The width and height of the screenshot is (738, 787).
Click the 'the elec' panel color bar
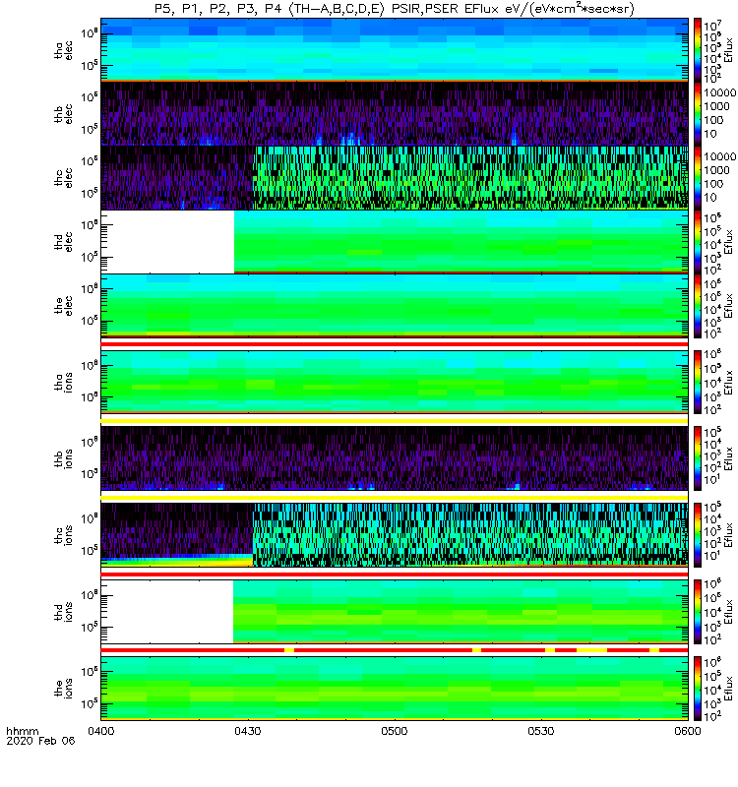pyautogui.click(x=698, y=306)
